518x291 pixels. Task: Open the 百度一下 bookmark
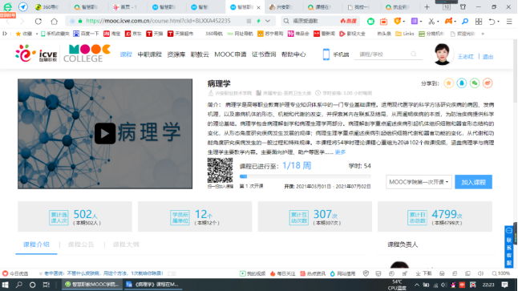(86, 34)
